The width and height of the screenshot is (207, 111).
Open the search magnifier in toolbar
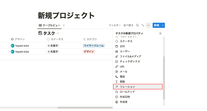(x=138, y=25)
